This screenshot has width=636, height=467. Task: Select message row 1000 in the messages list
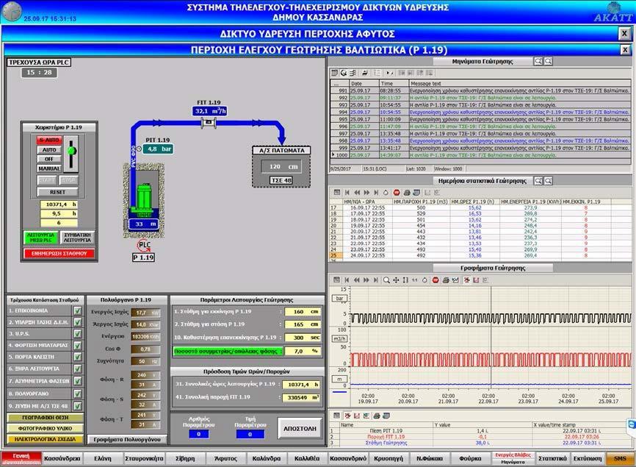(x=480, y=155)
